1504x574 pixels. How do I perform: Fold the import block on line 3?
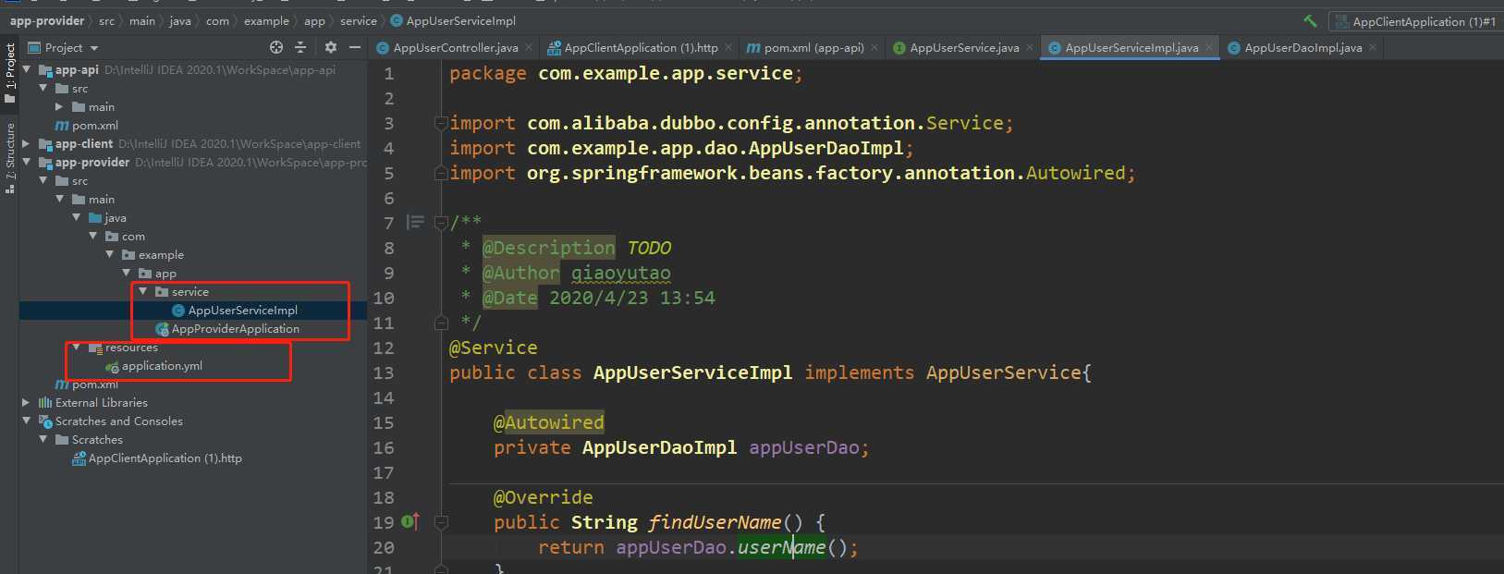pos(441,123)
